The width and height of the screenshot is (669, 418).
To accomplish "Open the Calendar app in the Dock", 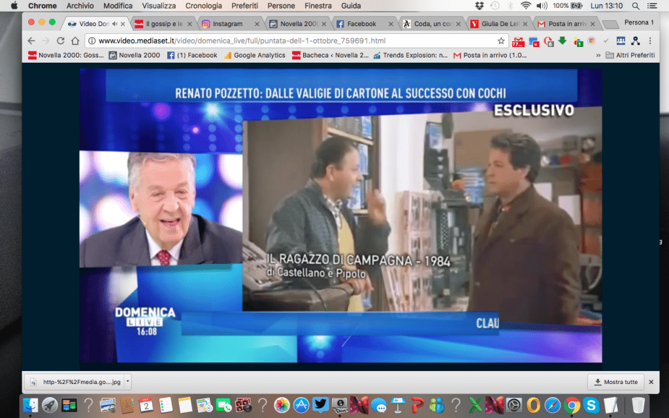I will coord(146,405).
